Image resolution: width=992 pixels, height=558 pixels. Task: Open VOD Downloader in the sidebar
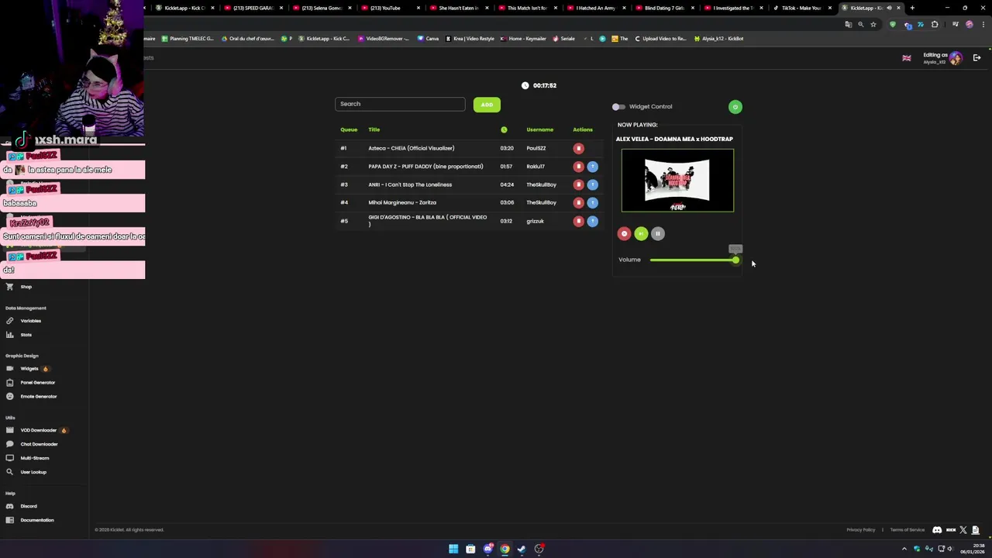tap(39, 430)
